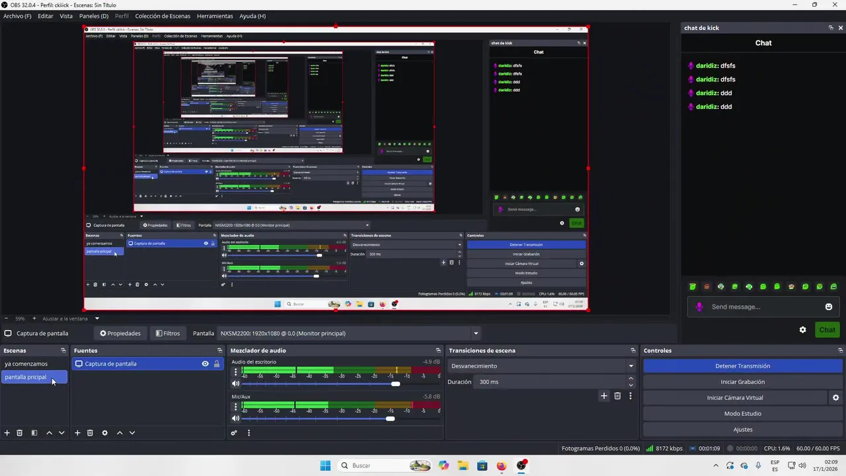Image resolution: width=846 pixels, height=476 pixels.
Task: Select scene pantalla pricipal
Action: point(34,377)
